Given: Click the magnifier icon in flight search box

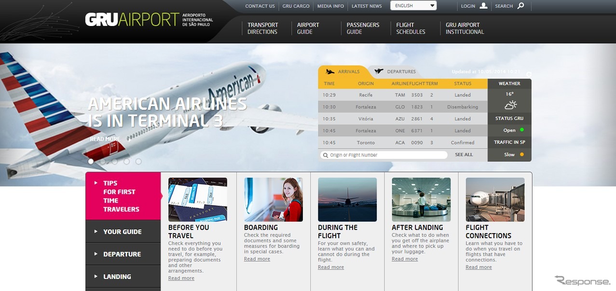Looking at the screenshot, I should coord(325,155).
